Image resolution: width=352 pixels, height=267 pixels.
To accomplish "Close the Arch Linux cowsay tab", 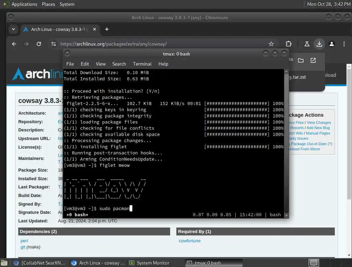I will [95, 30].
